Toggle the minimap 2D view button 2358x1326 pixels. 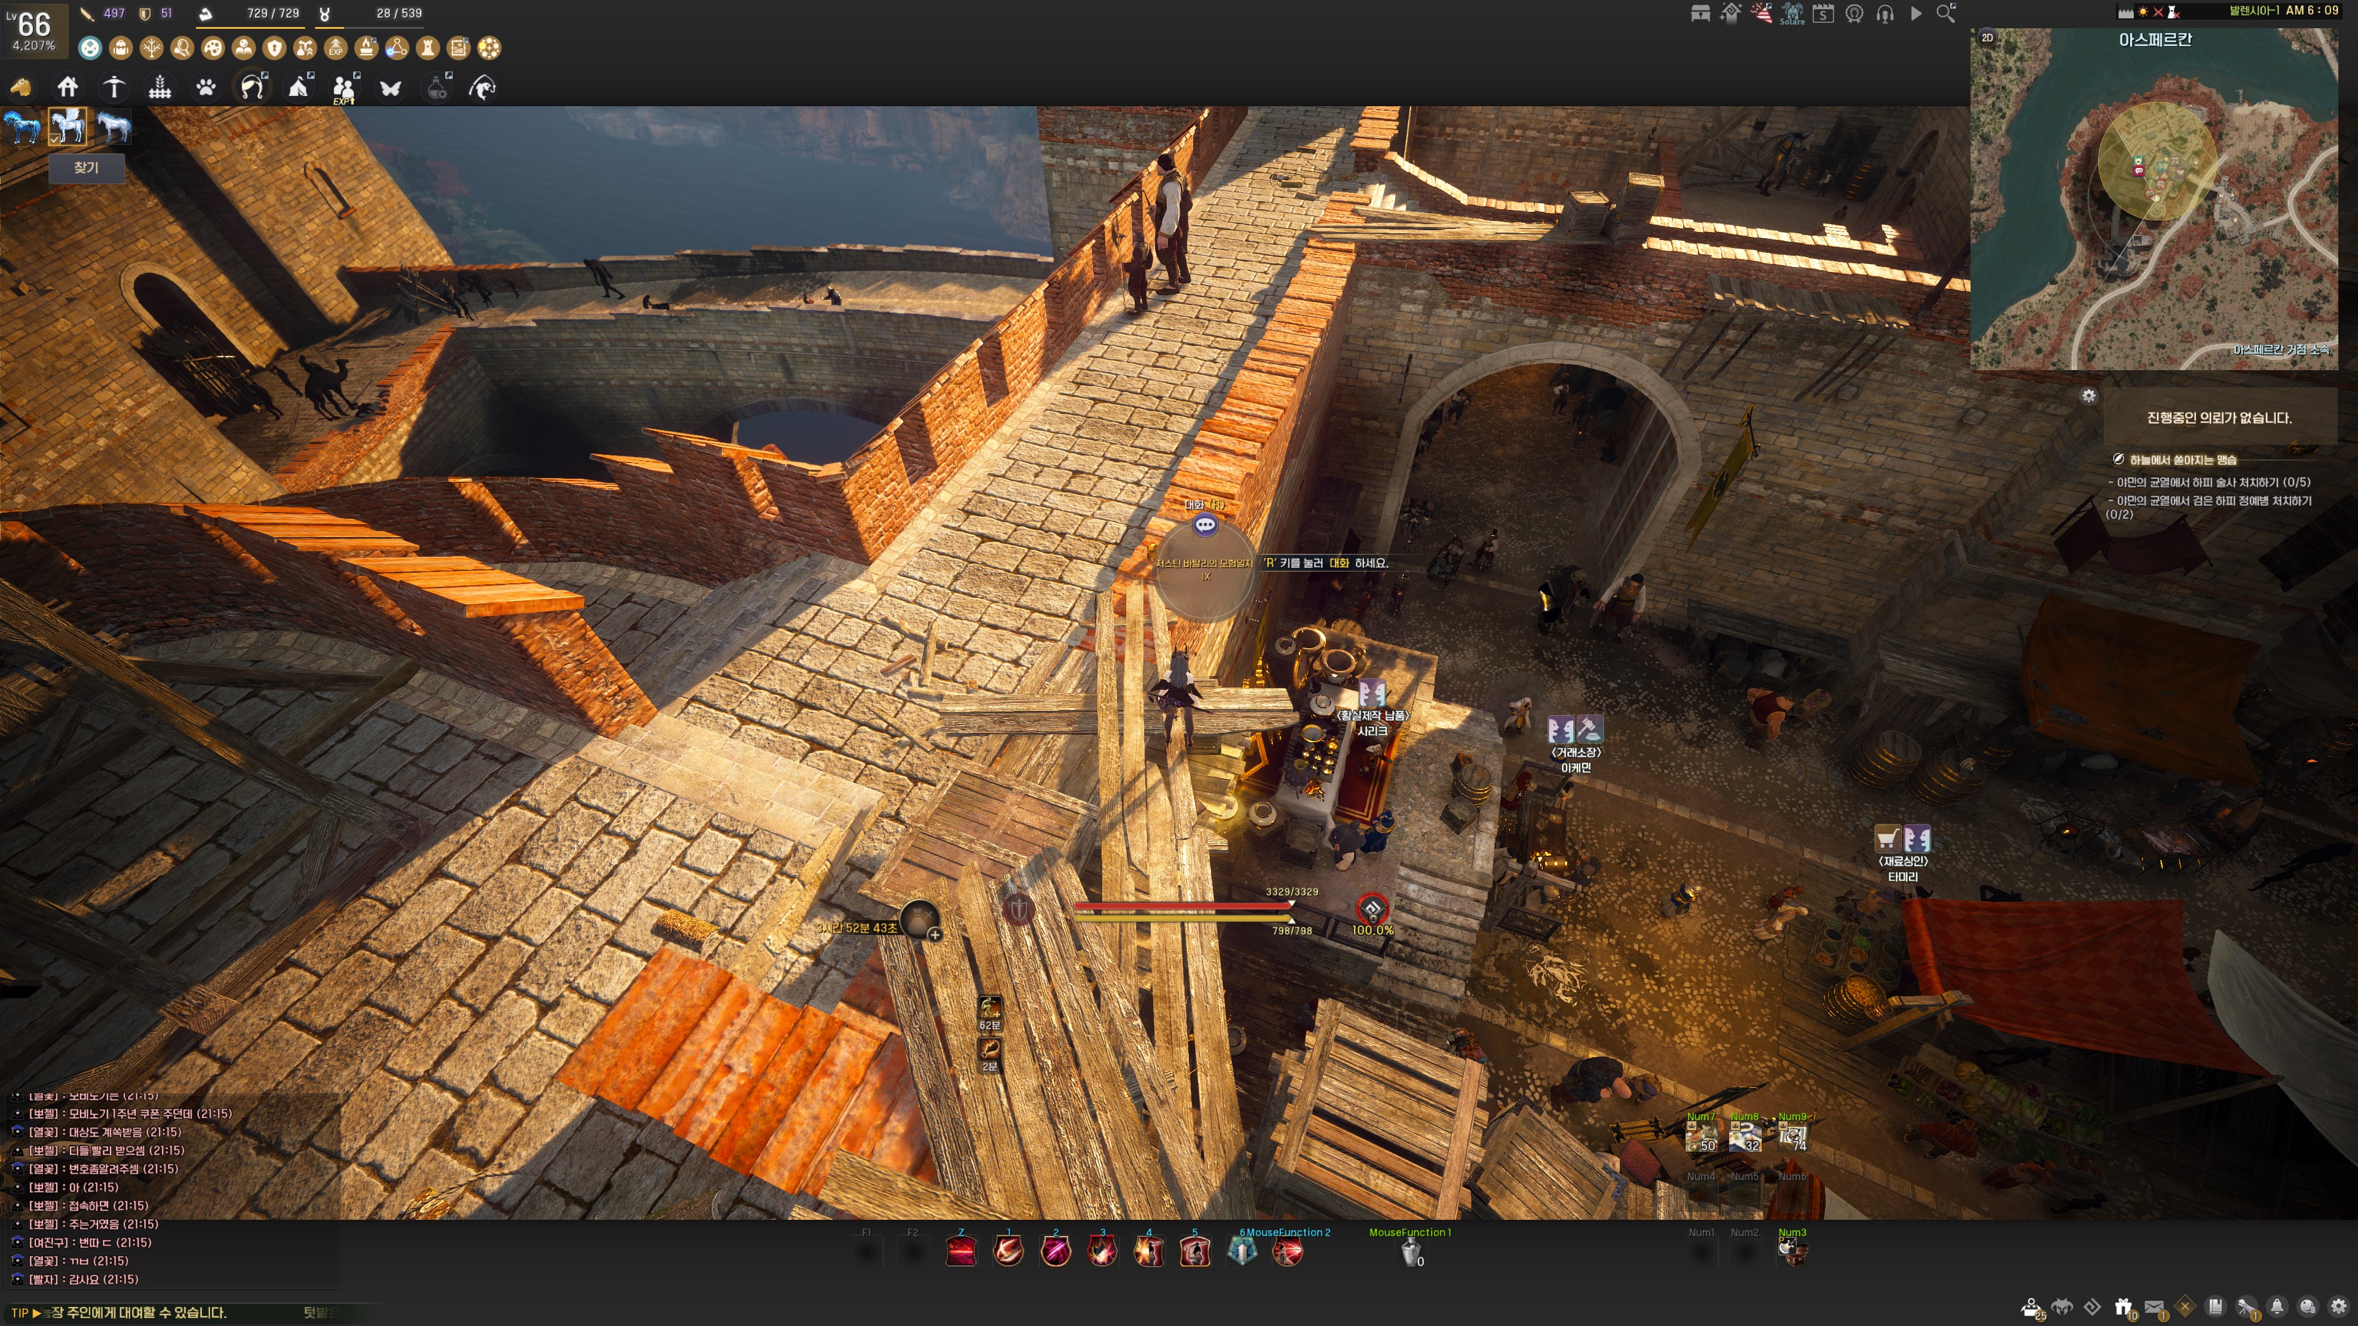click(1987, 37)
